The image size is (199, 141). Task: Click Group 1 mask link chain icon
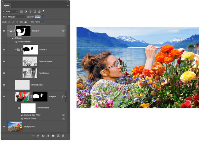[x=14, y=31]
